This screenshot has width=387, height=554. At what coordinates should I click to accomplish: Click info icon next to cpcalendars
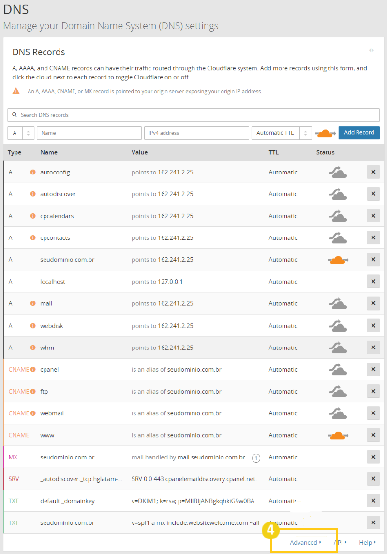(33, 216)
